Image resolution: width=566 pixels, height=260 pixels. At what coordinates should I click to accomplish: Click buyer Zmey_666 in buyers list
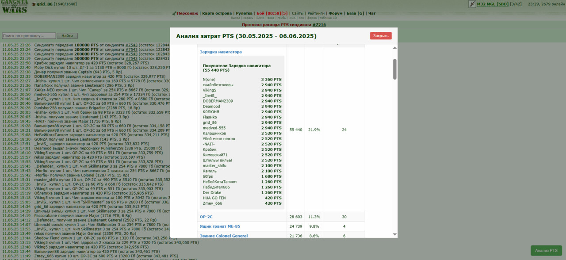213,203
